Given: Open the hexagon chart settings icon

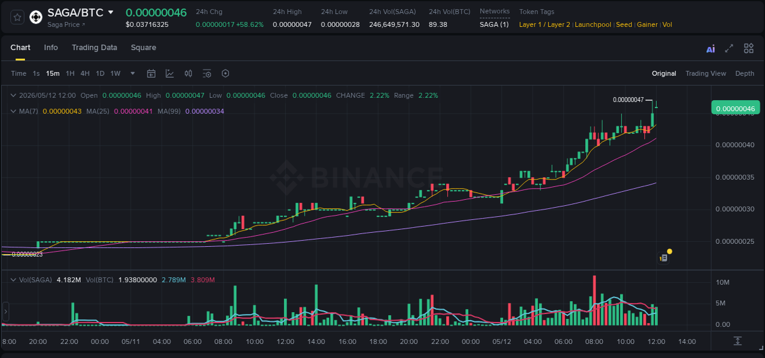Looking at the screenshot, I should click(x=225, y=73).
